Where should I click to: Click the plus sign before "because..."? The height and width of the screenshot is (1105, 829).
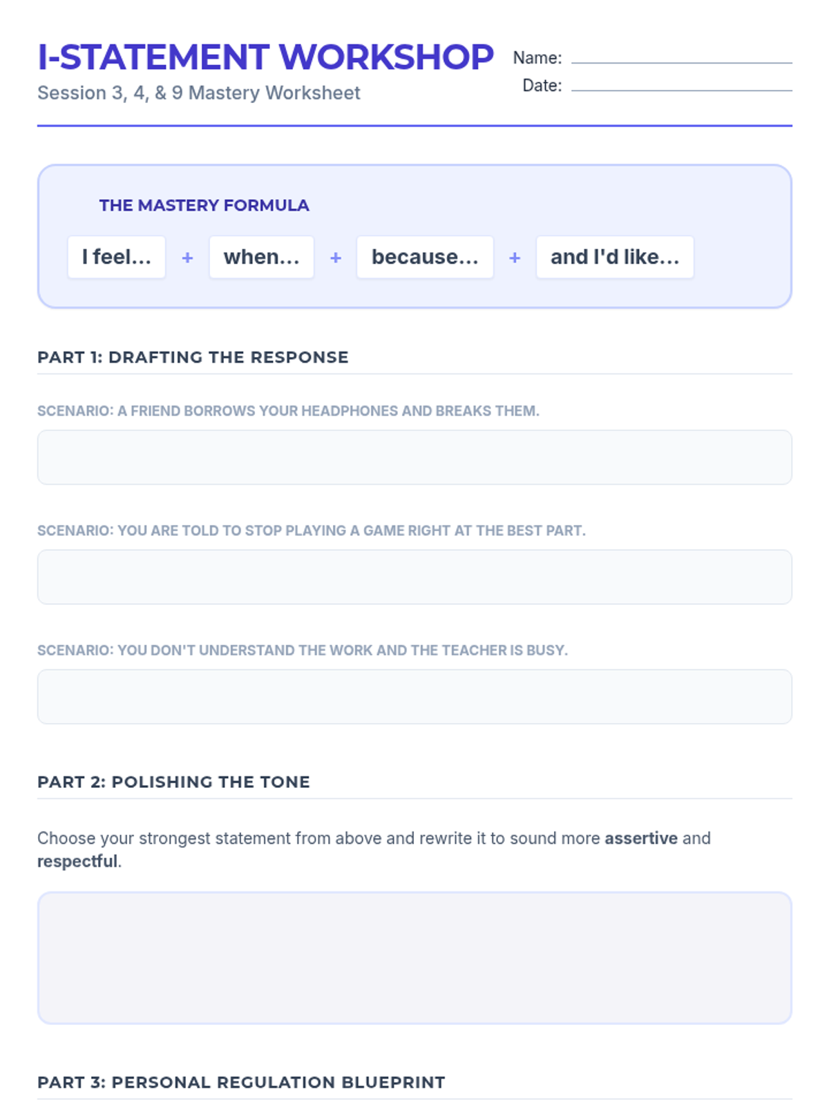pyautogui.click(x=336, y=258)
